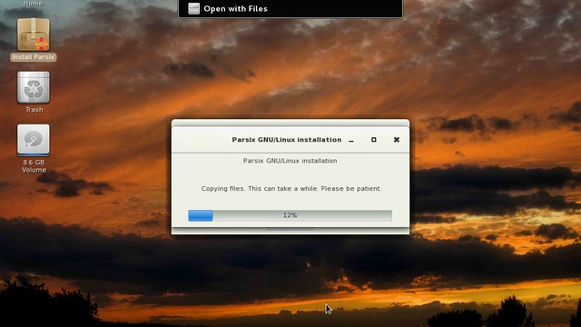The height and width of the screenshot is (327, 581).
Task: Click the Install Parsix label text
Action: pyautogui.click(x=33, y=57)
